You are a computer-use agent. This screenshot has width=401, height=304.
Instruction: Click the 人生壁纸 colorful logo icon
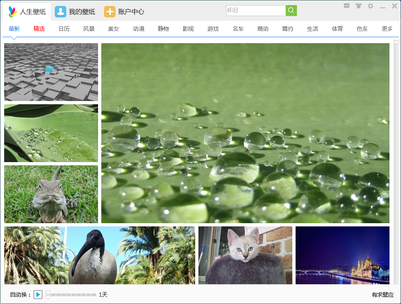[x=13, y=11]
